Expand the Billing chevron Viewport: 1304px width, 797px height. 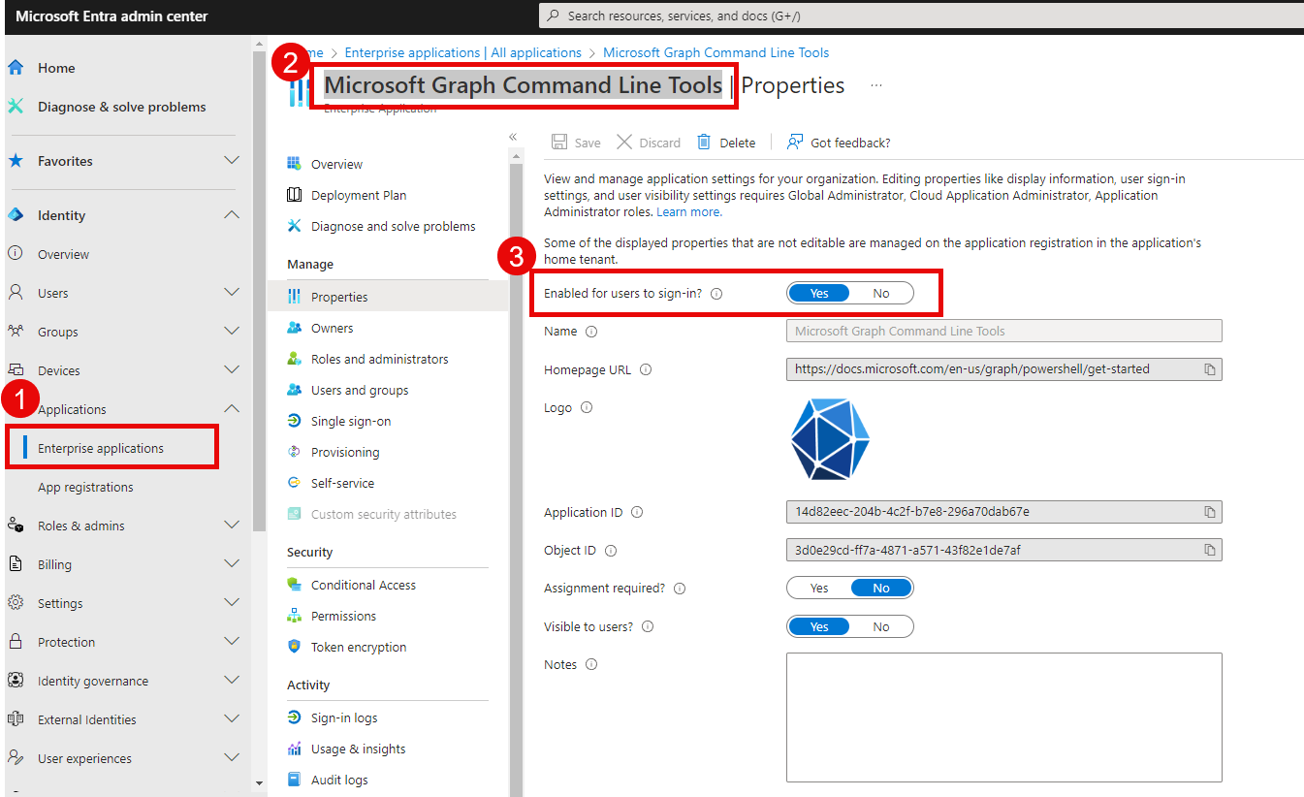[231, 563]
